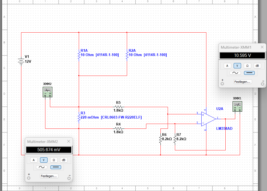Select resistor R2A 10 Ohm symbol
This screenshot has height=191, width=267.
tap(127, 55)
